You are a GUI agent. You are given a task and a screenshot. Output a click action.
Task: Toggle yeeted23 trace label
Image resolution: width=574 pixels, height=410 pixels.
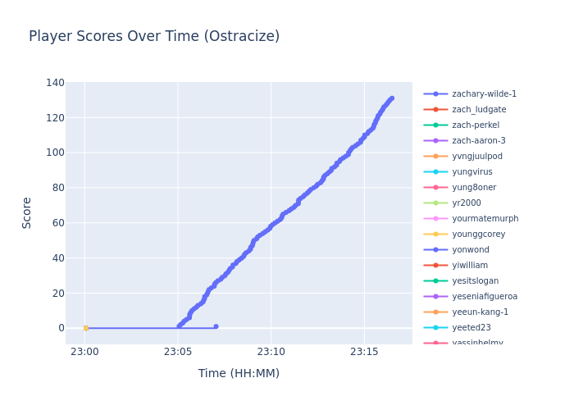pyautogui.click(x=471, y=328)
